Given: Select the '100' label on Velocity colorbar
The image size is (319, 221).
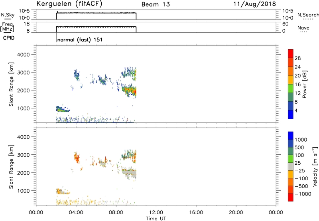Looking at the screenshot, I should tap(299, 155).
